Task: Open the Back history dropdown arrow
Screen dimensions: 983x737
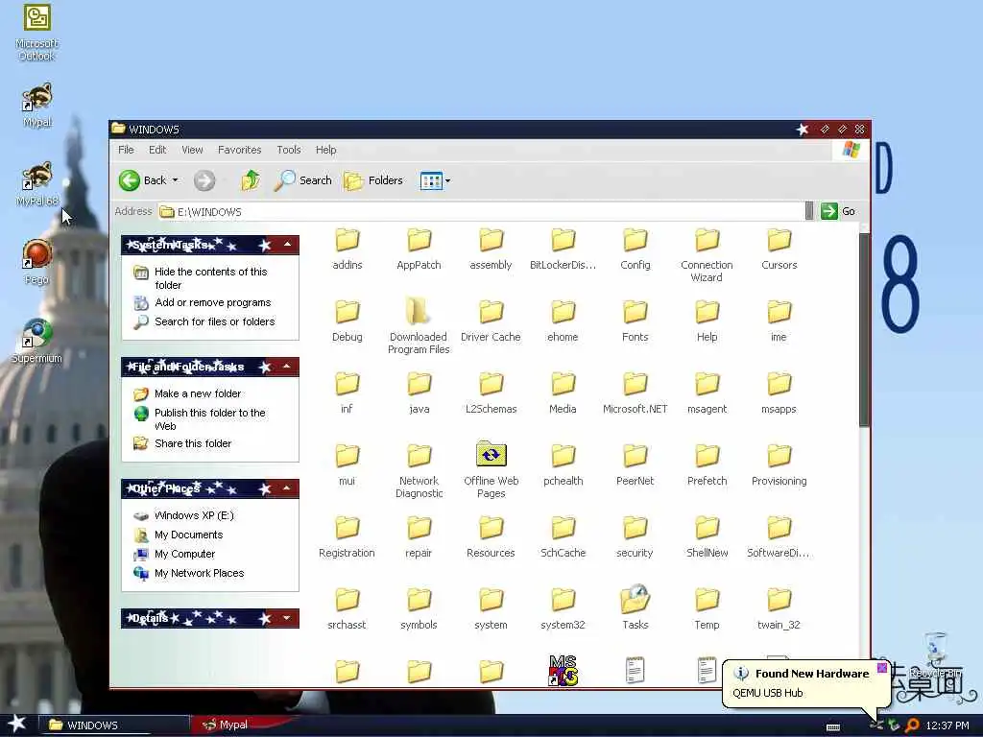Action: click(x=176, y=180)
